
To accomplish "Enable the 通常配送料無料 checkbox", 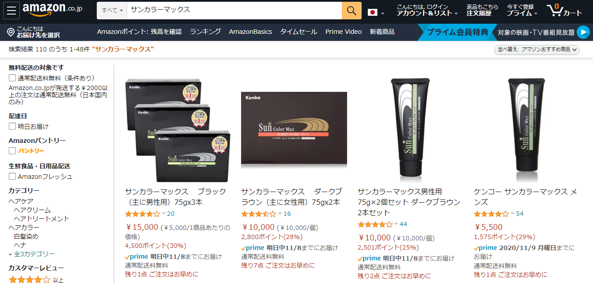I will [x=12, y=78].
